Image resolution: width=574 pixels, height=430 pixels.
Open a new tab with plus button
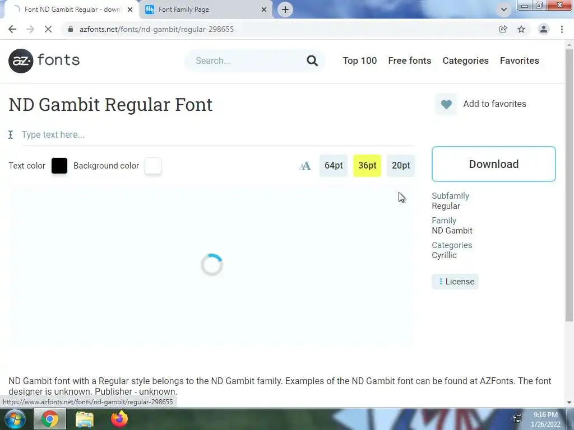pyautogui.click(x=285, y=10)
